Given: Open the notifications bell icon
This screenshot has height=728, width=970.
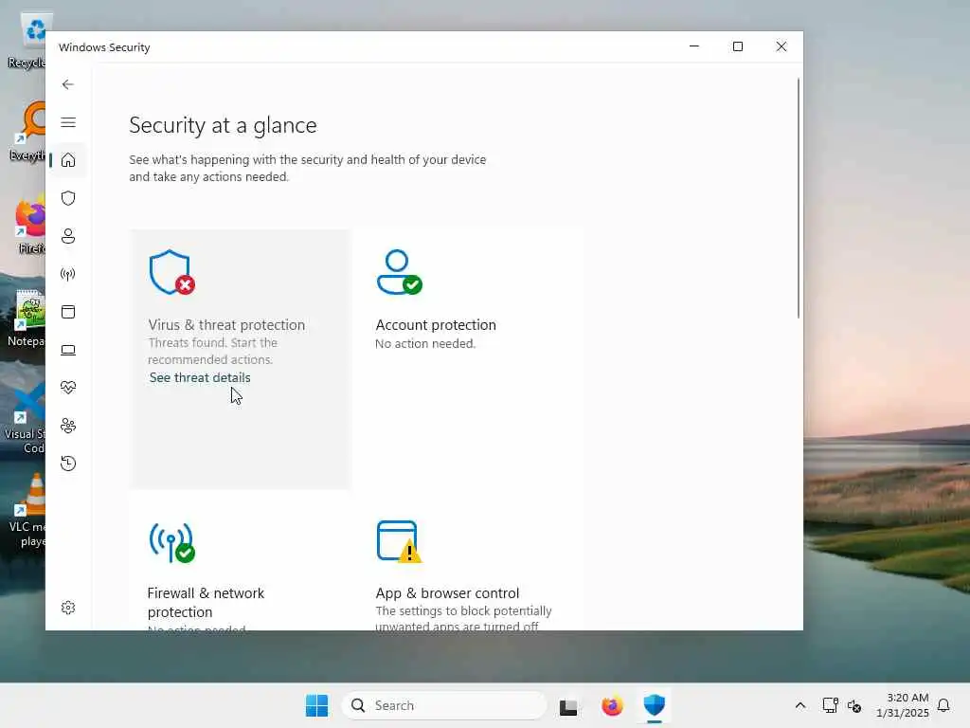Looking at the screenshot, I should [943, 705].
